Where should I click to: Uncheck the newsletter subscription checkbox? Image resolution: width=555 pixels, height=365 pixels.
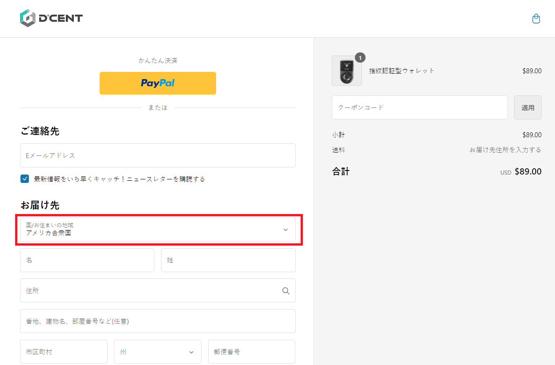25,179
